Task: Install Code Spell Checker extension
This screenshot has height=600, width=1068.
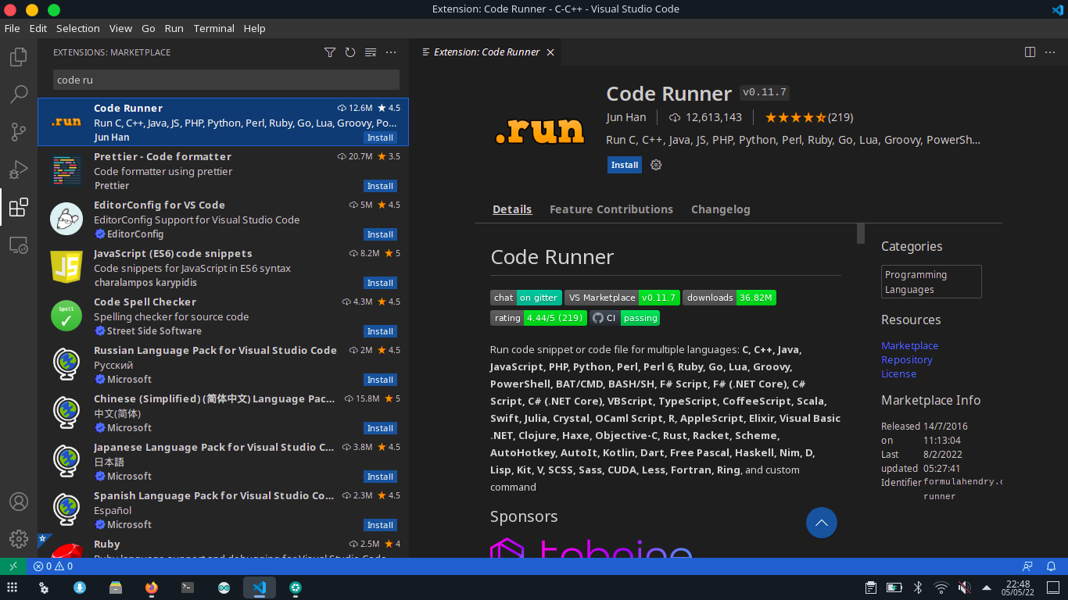Action: (x=380, y=331)
